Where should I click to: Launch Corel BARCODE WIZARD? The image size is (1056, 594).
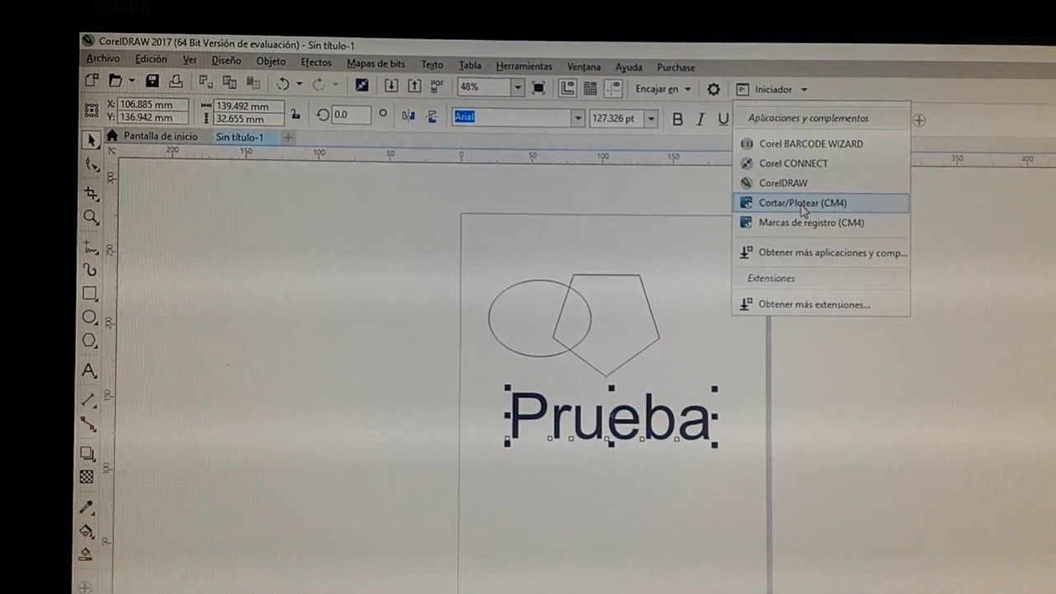821,144
